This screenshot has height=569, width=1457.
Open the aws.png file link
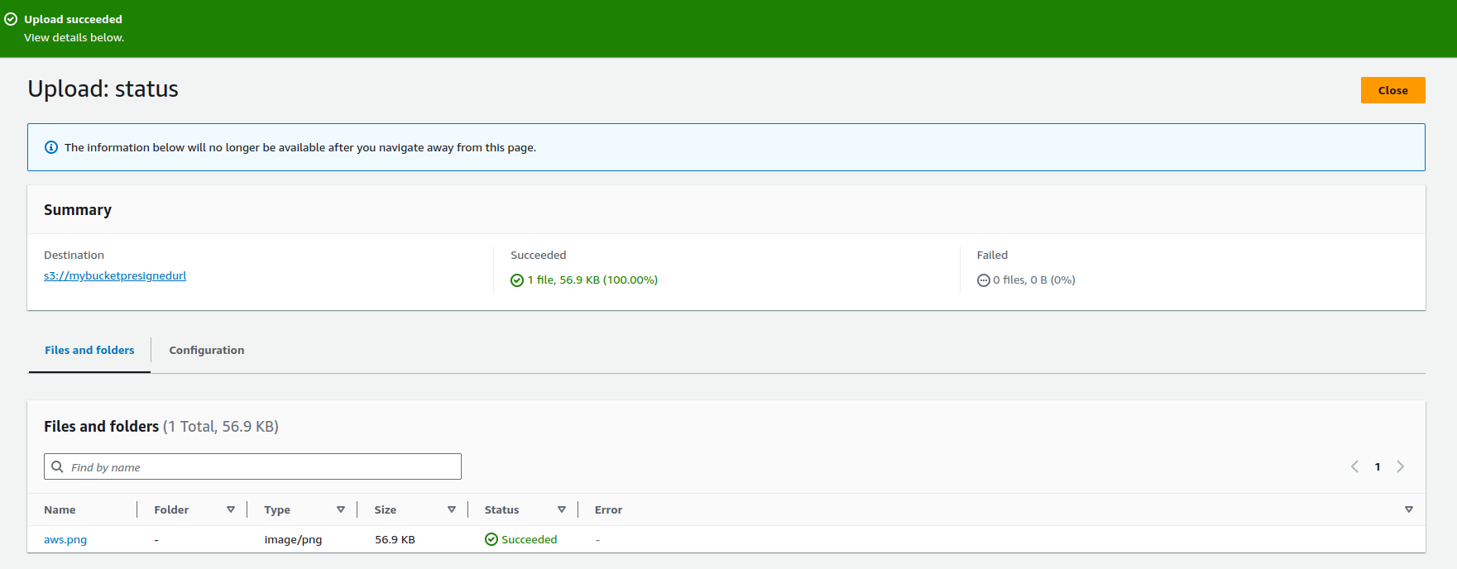pos(65,539)
